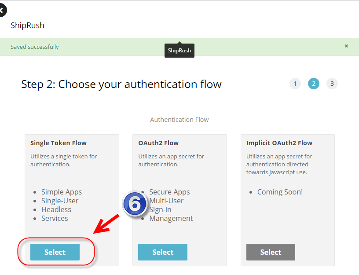This screenshot has width=359, height=275.
Task: Click the Step 2 page heading
Action: tap(121, 84)
